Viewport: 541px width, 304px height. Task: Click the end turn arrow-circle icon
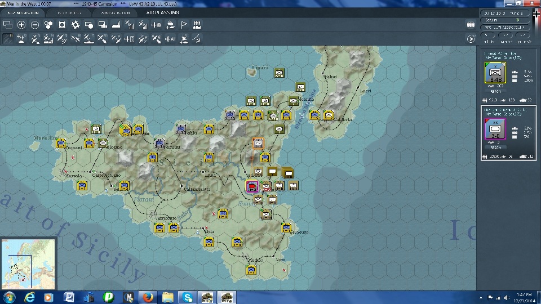(x=471, y=39)
